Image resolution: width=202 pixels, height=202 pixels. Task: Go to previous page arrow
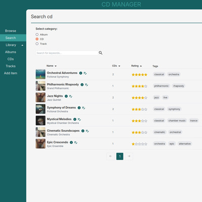[111, 156]
